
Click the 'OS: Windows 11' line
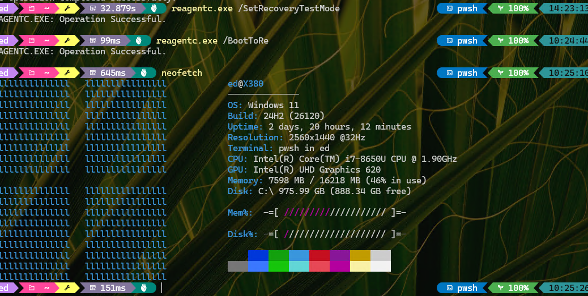[x=263, y=105]
